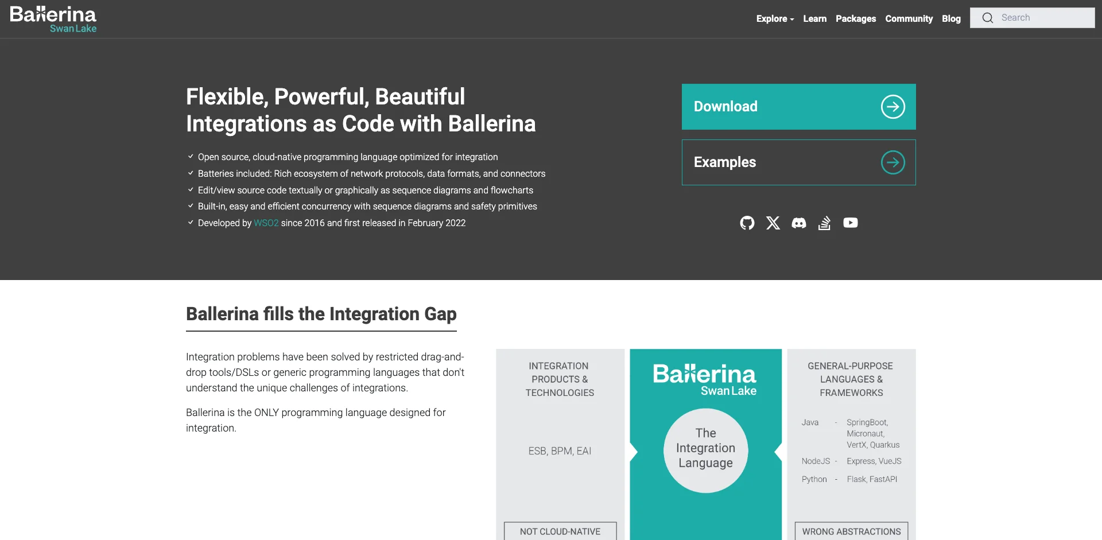Click the 'Python' label in diagram

coord(814,479)
